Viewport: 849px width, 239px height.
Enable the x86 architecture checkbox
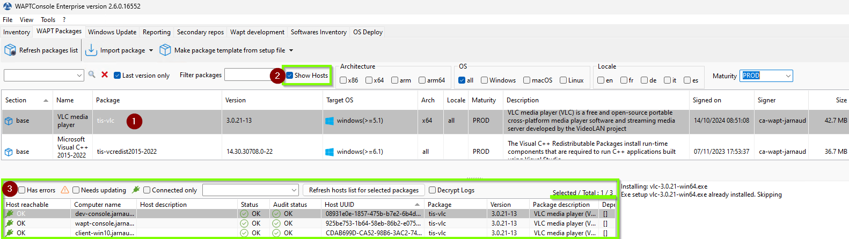pos(343,80)
